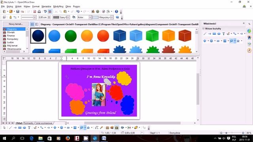Toggle the Callouts shape in the Właściwości sidebar

coord(232,41)
